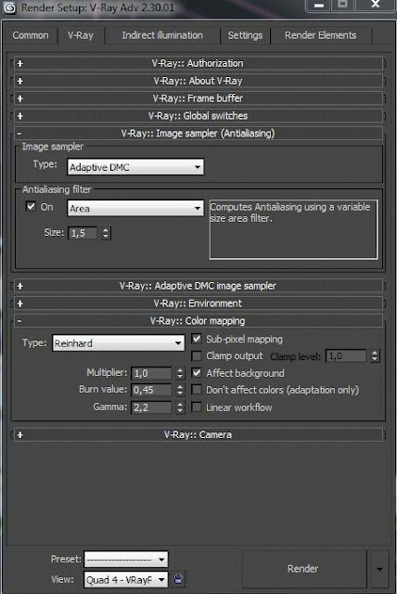Uncheck Sub-pixel mapping
The image size is (397, 594).
click(x=197, y=338)
